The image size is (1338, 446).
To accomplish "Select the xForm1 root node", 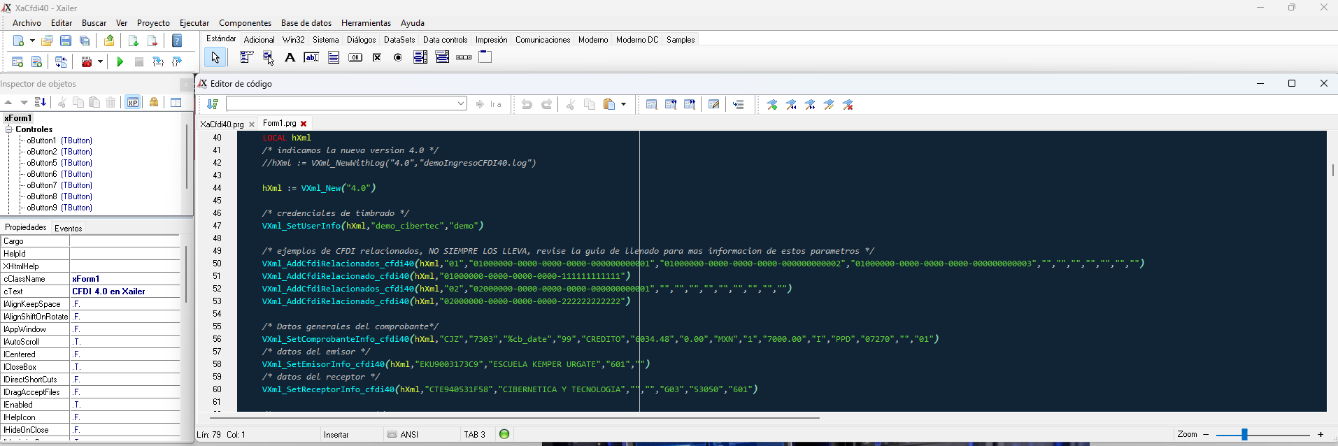I will click(18, 118).
